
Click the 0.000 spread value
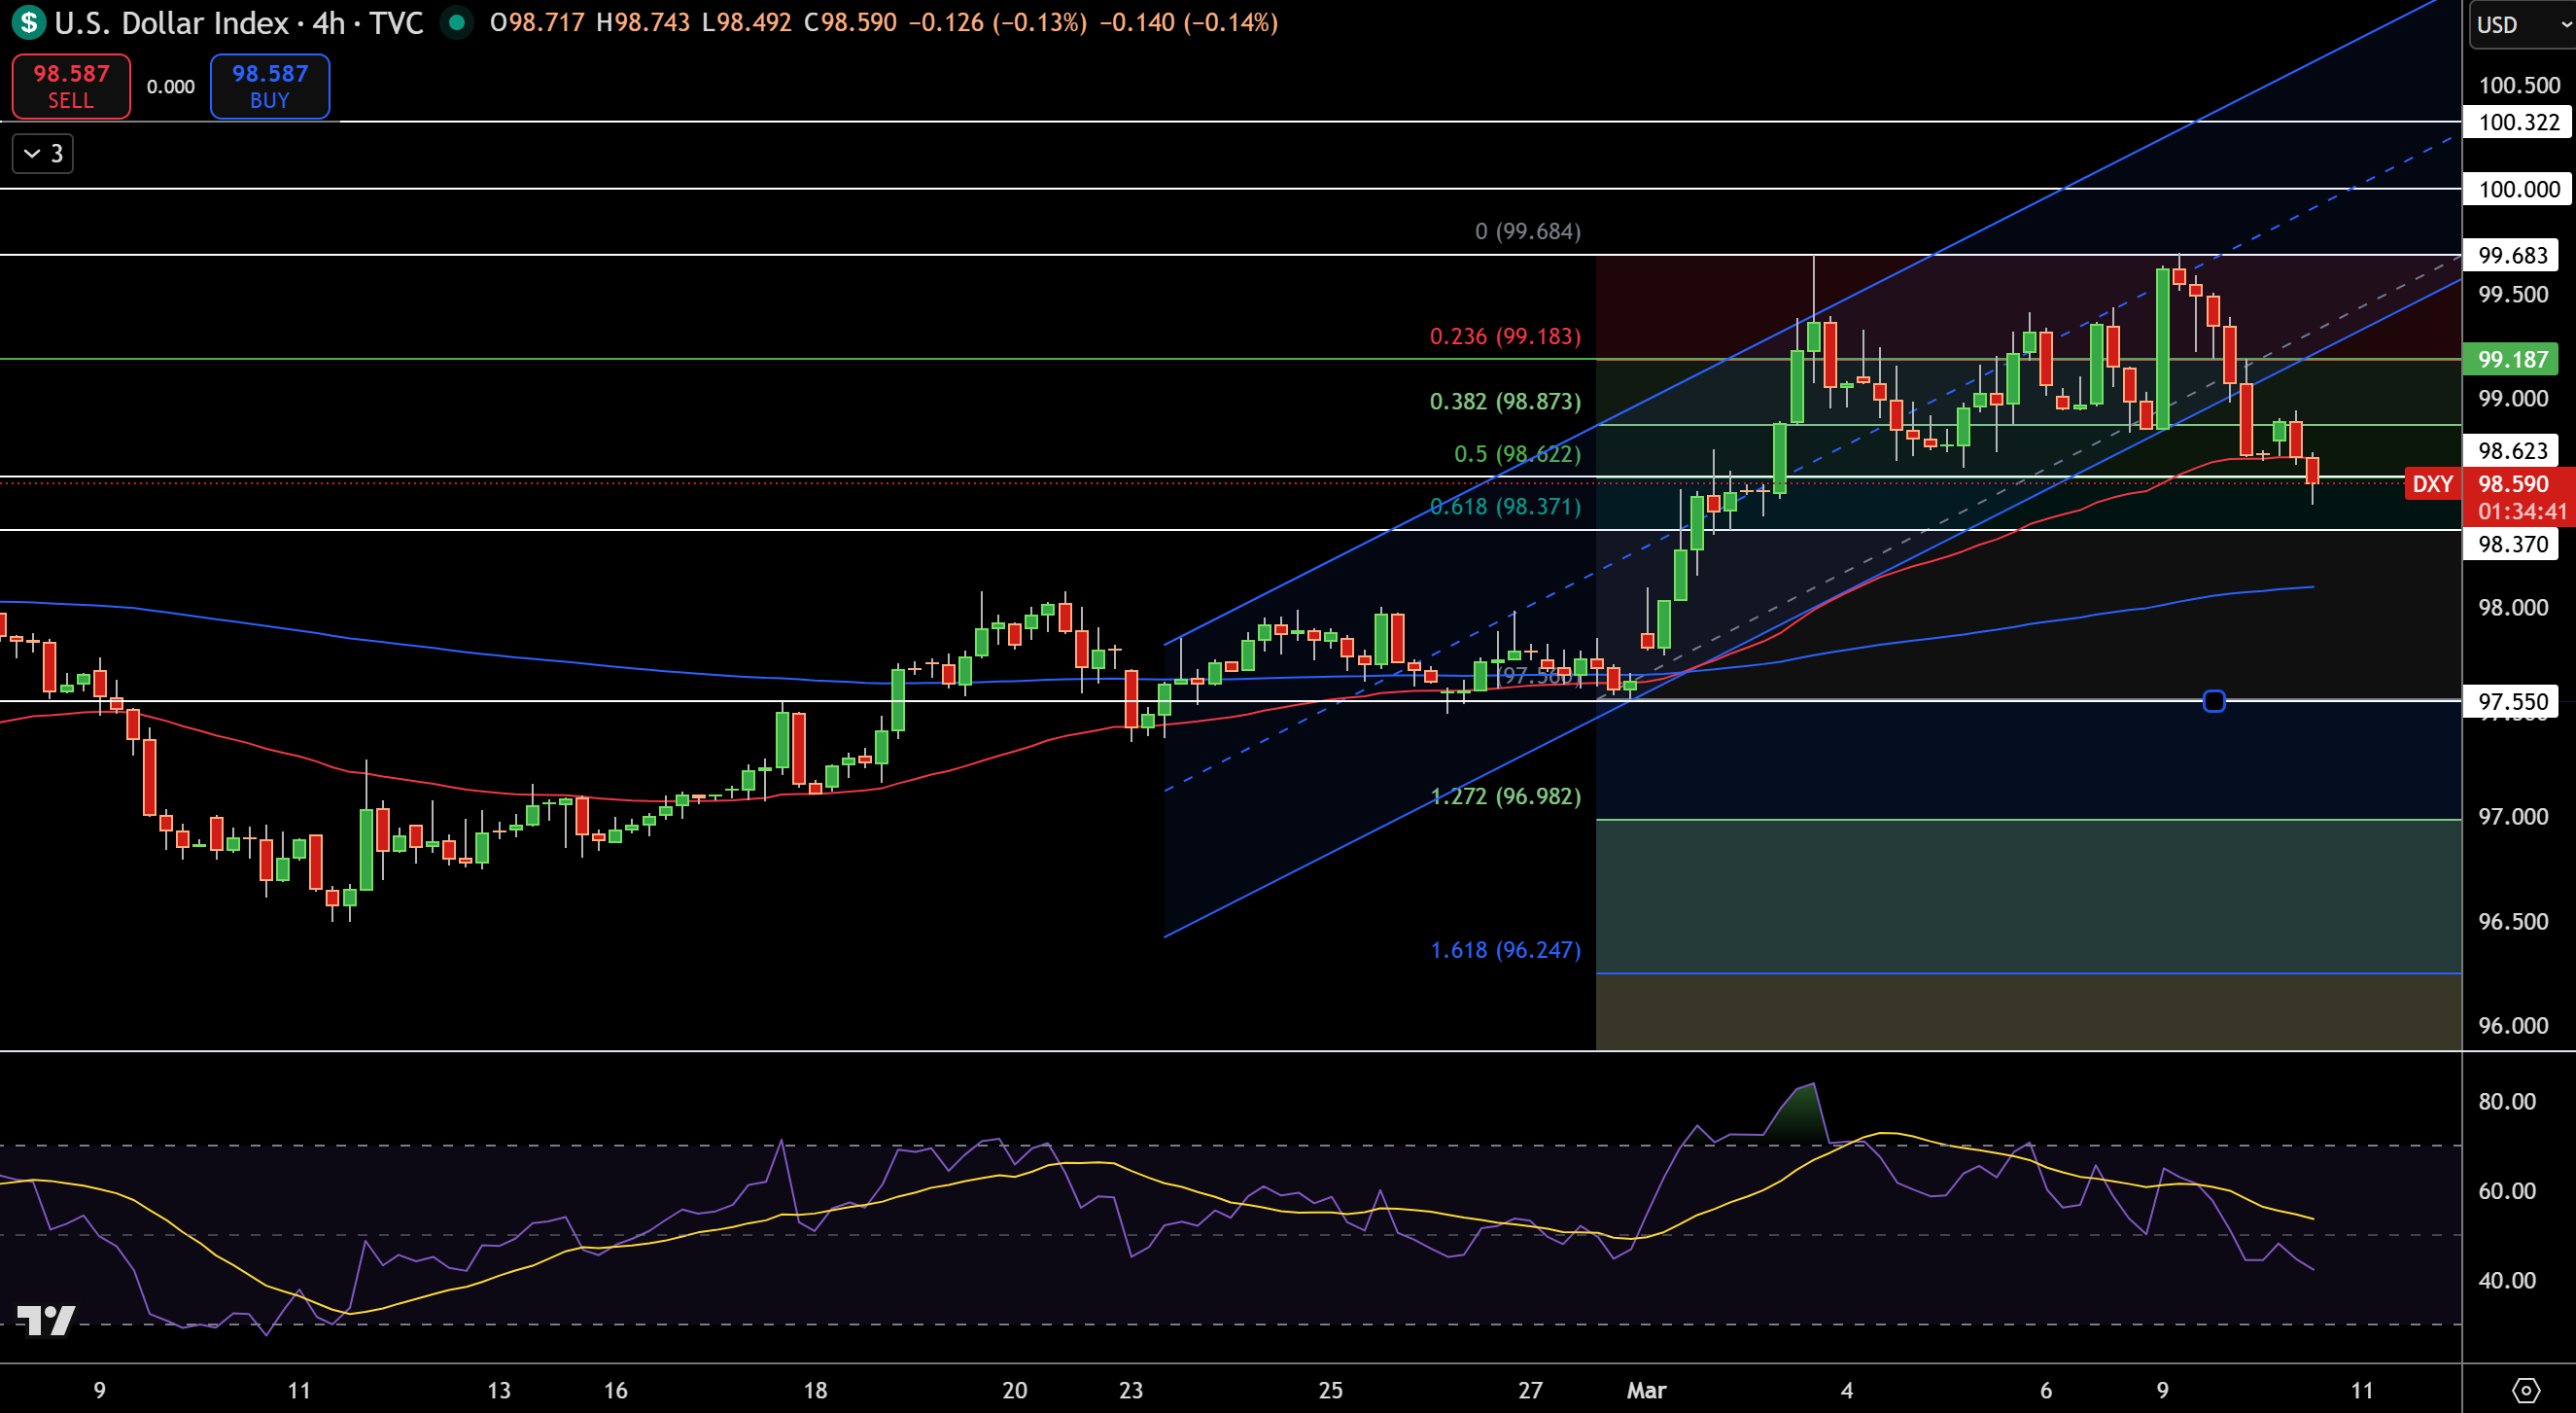pos(171,88)
